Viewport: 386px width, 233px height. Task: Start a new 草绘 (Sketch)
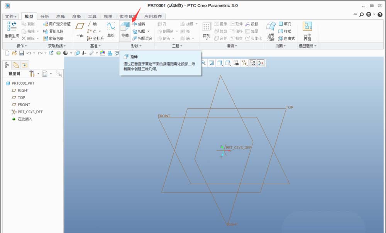point(111,30)
